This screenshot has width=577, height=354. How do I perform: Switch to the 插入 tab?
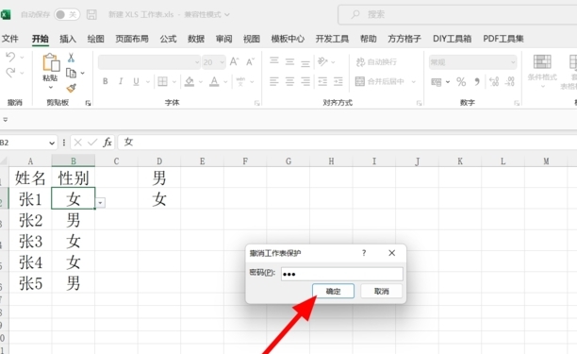point(68,39)
